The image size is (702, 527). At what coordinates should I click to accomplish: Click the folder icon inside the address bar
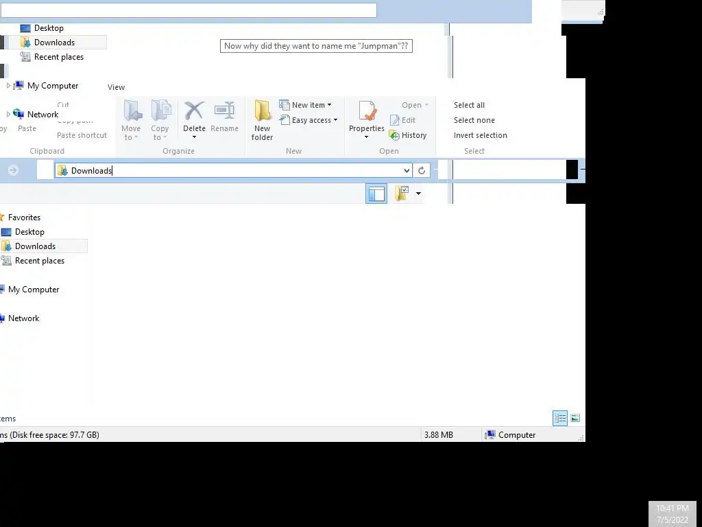(62, 170)
